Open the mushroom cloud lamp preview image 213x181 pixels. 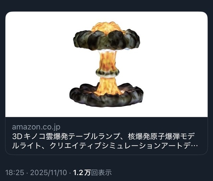pyautogui.click(x=106, y=64)
